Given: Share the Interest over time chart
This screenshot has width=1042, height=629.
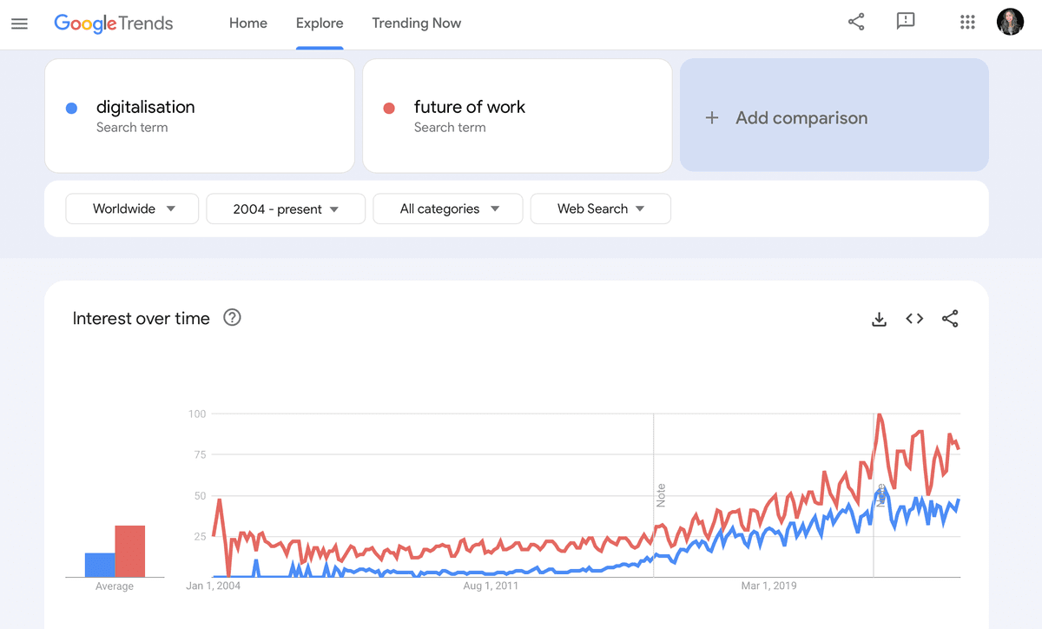Looking at the screenshot, I should pos(950,319).
